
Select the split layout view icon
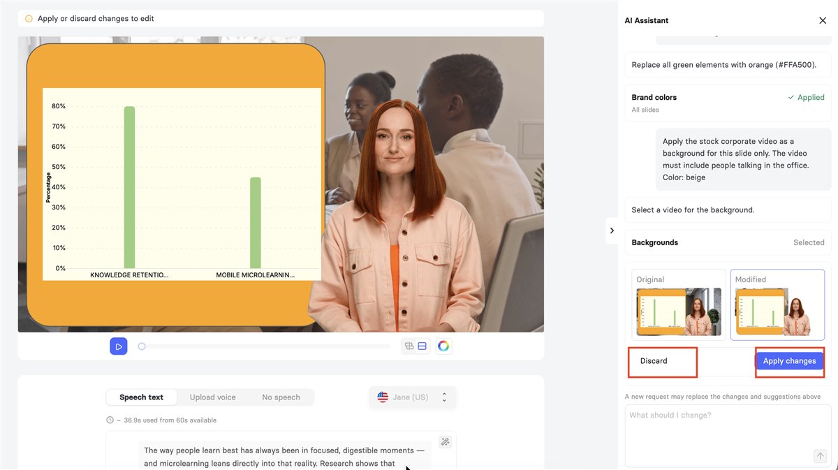[422, 346]
